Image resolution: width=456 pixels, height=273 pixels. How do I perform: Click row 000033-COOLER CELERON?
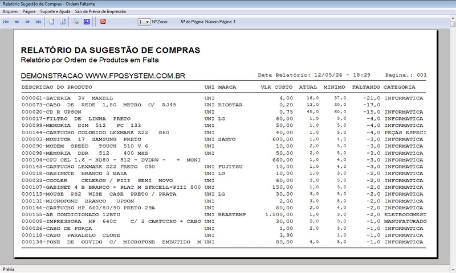(x=223, y=180)
